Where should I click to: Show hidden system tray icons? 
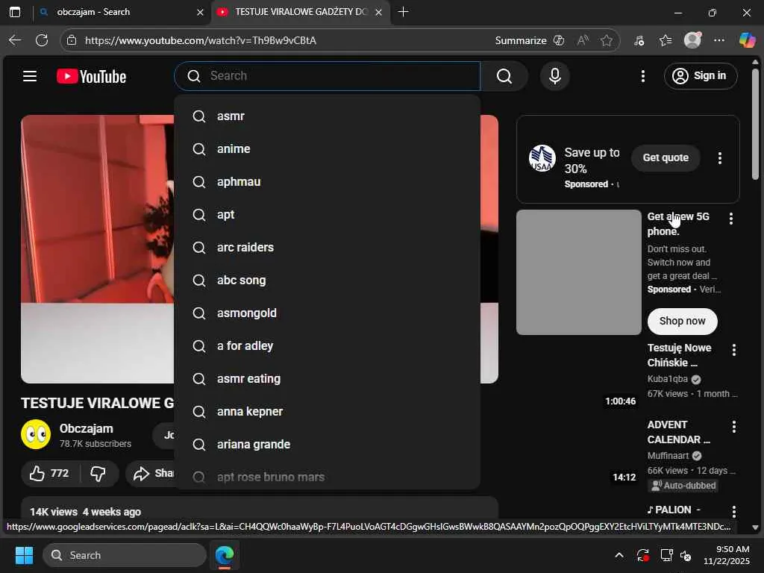[x=619, y=555]
